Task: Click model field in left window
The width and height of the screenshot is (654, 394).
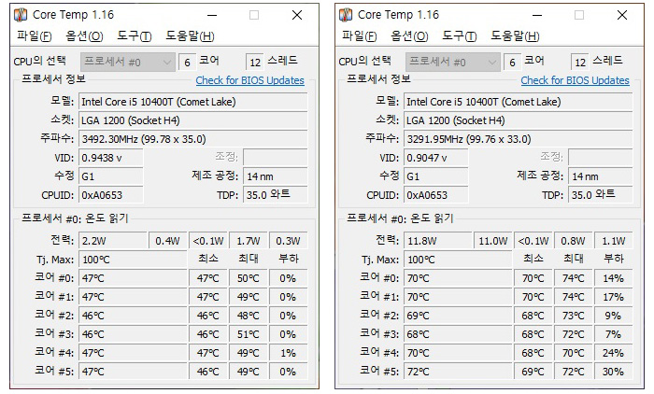Action: tap(192, 101)
